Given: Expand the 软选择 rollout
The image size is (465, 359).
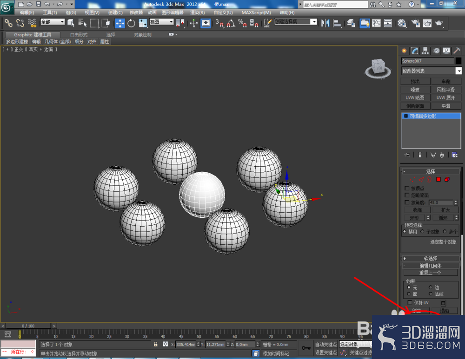Looking at the screenshot, I should 430,258.
